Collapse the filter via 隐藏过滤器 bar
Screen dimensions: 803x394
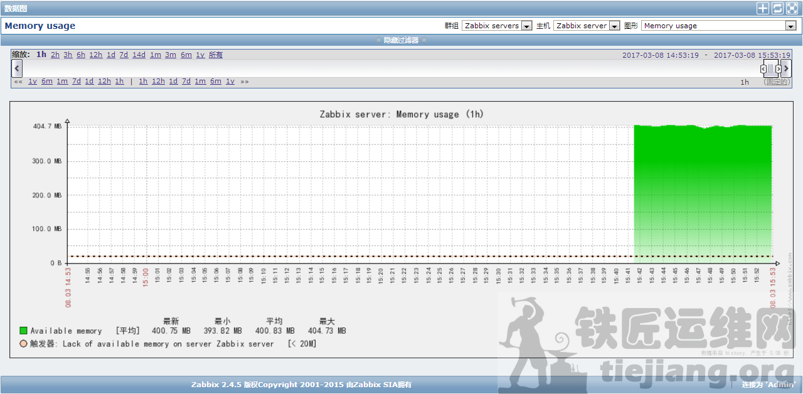coord(401,40)
